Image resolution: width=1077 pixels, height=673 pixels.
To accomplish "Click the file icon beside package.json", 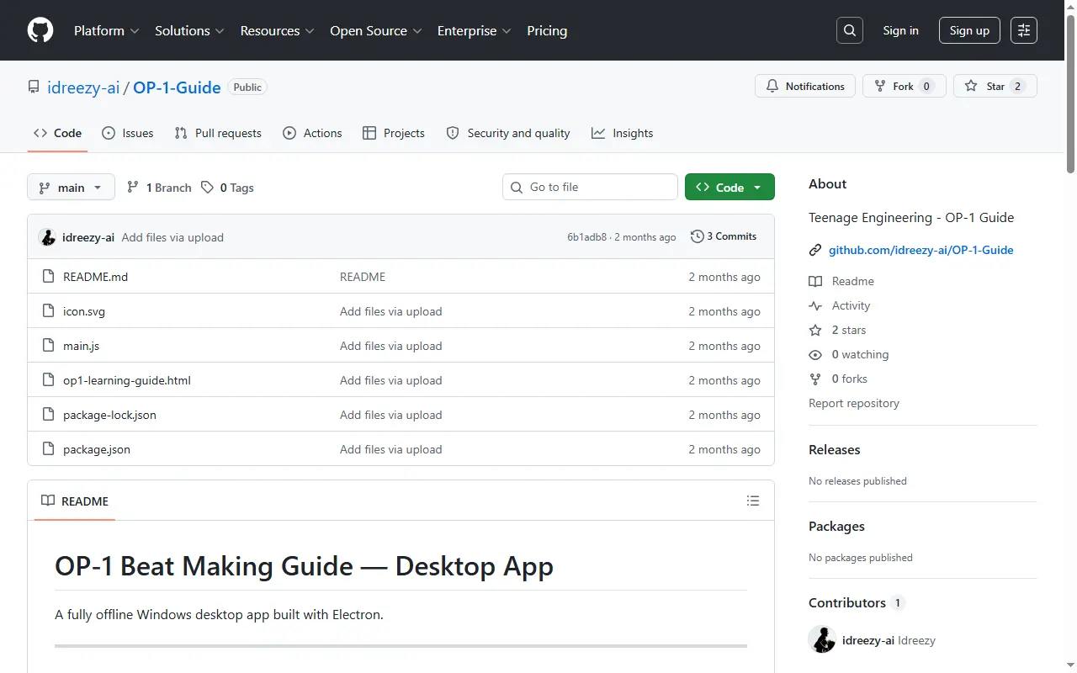I will coord(48,449).
